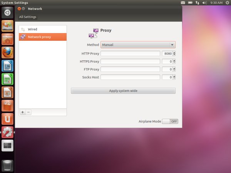This screenshot has height=173, width=231.
Task: Open LibreOffice Calc from the launcher
Action: [7, 79]
